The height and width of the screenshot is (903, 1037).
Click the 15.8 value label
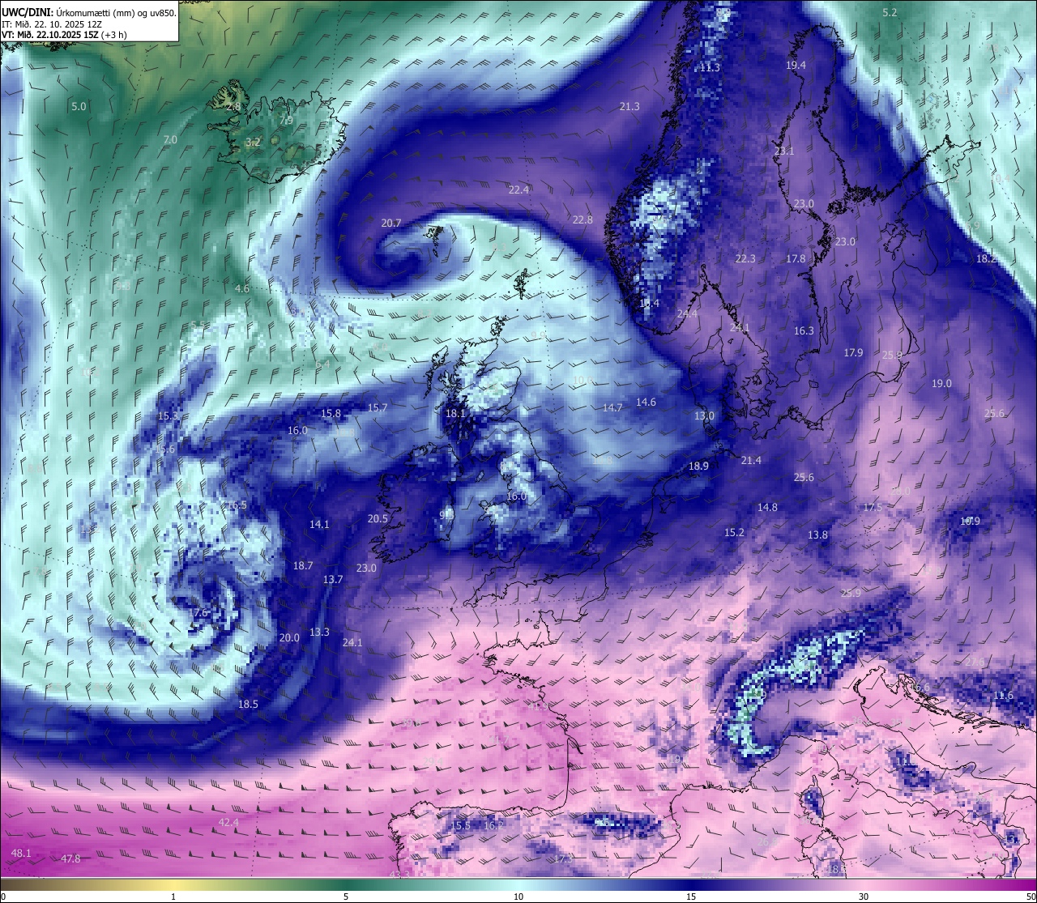[331, 413]
